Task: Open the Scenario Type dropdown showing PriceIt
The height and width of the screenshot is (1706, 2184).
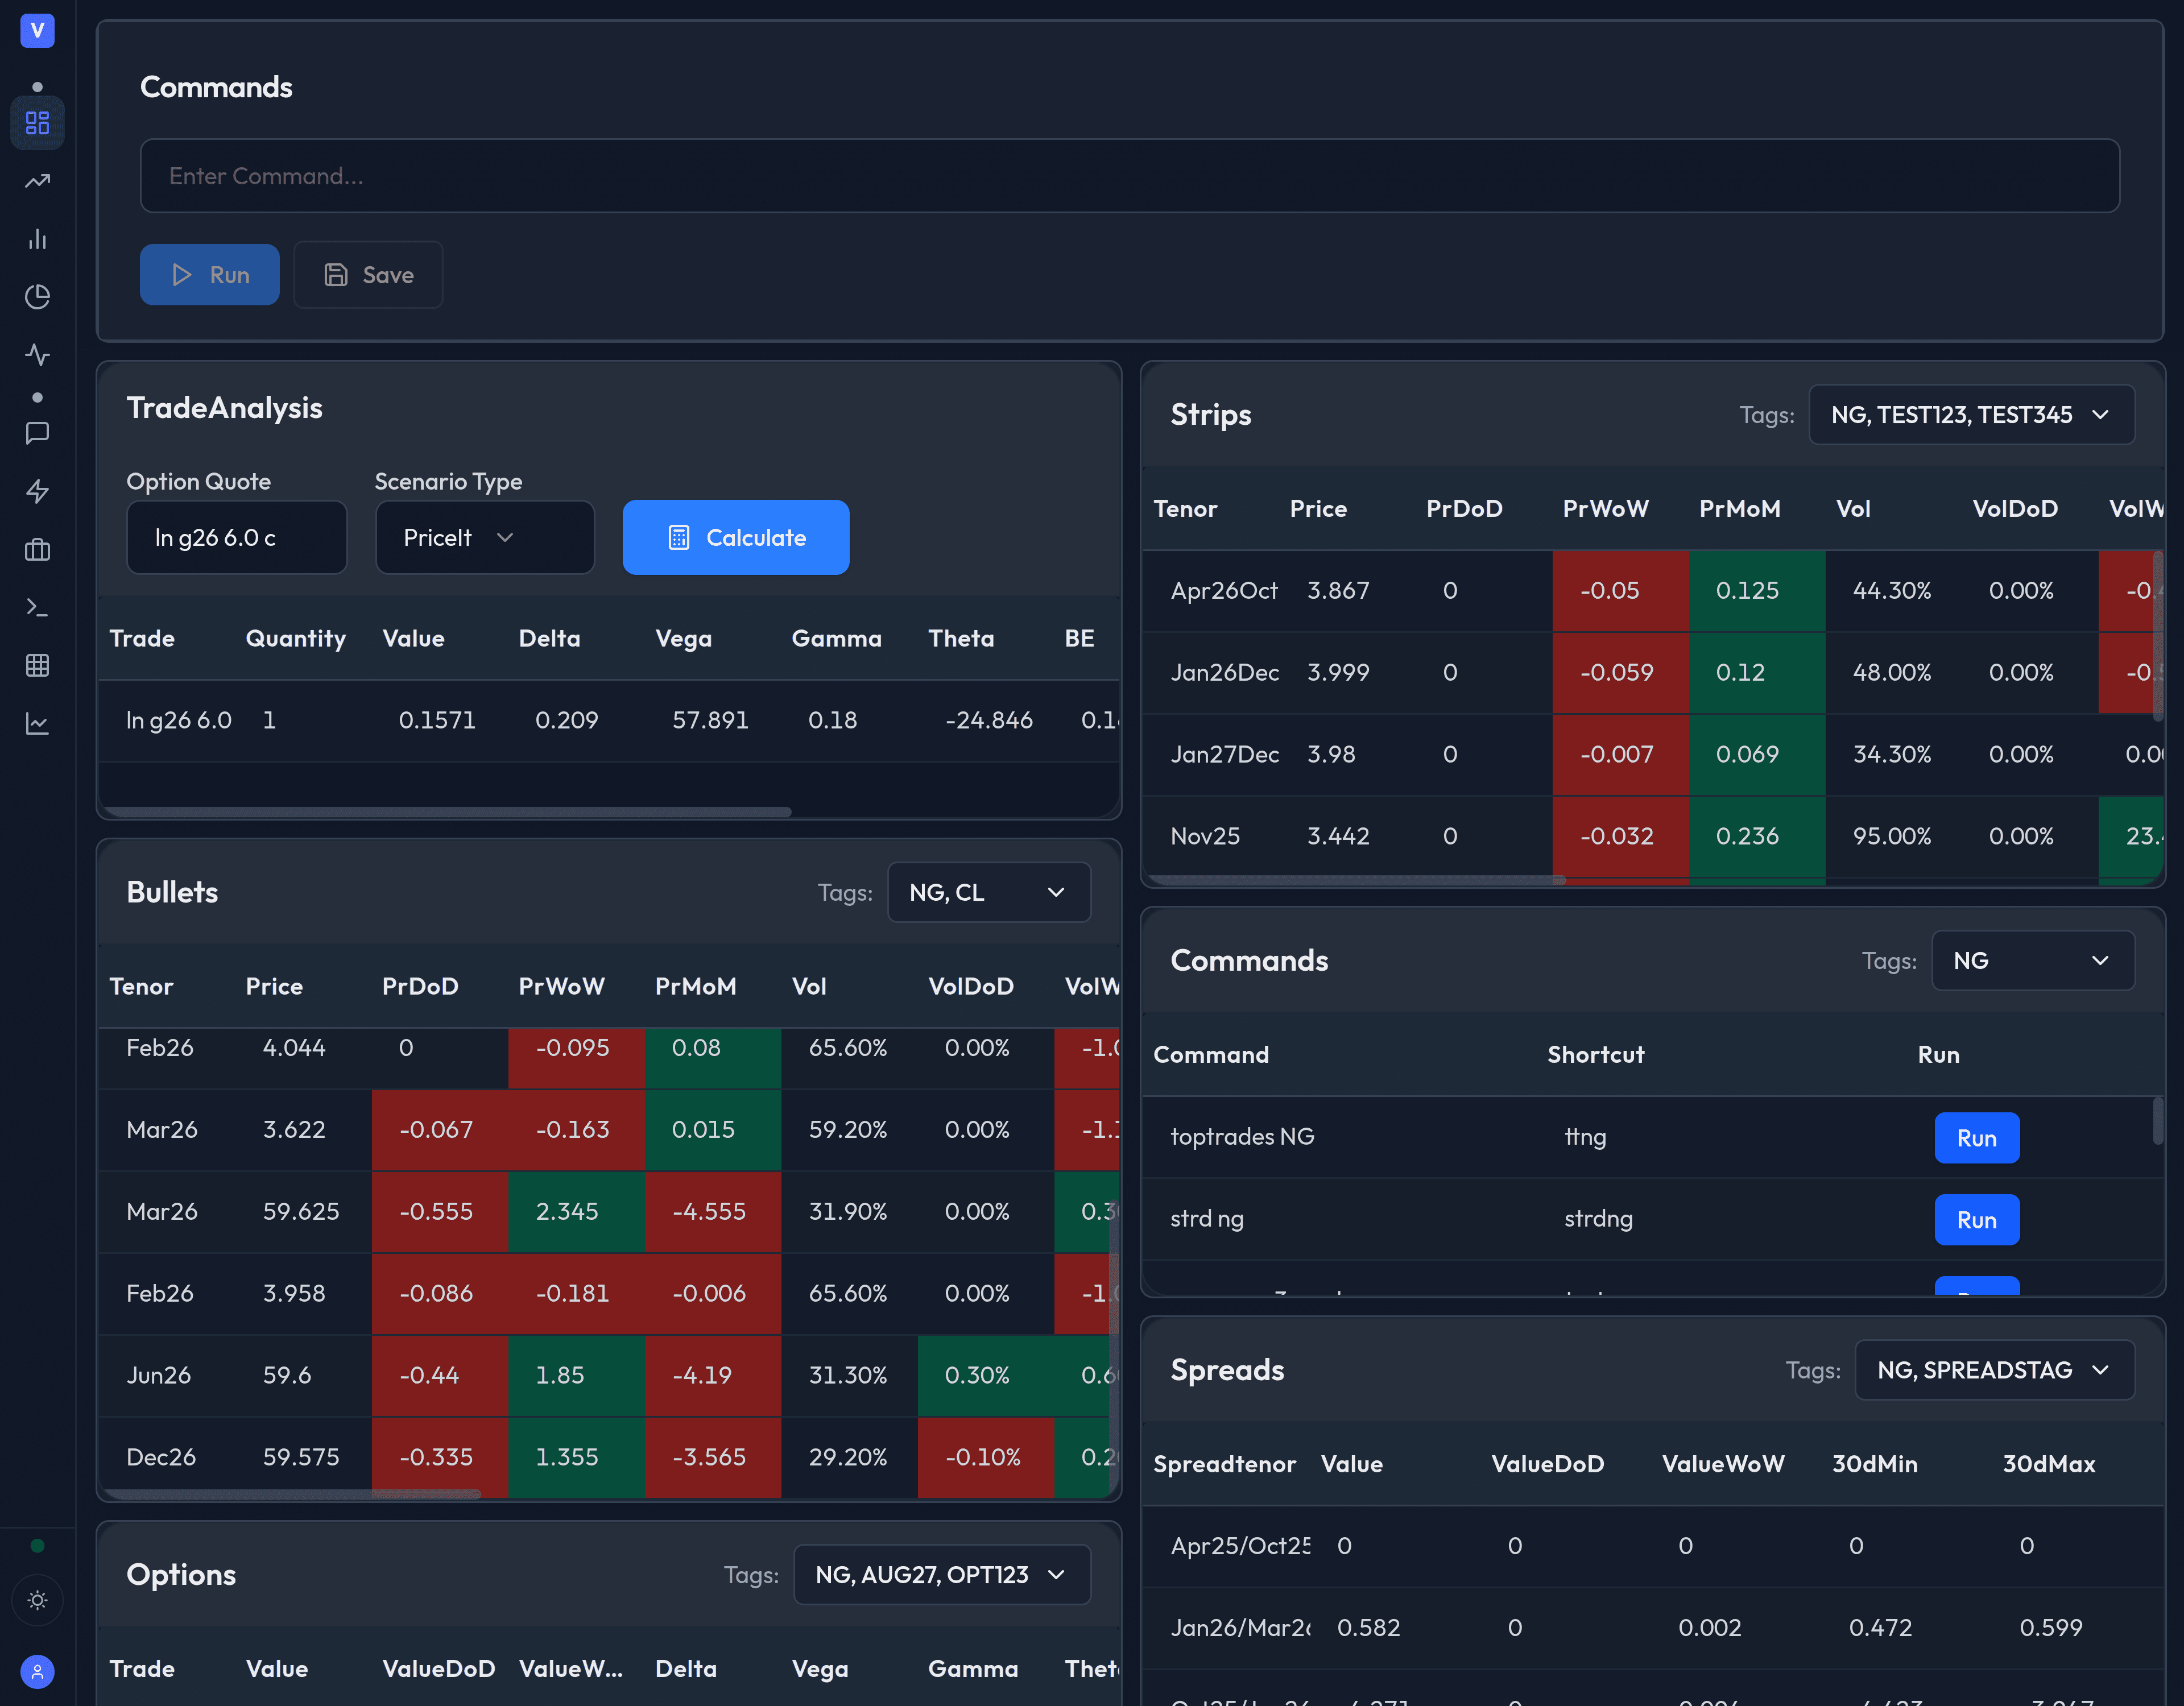Action: [x=484, y=537]
